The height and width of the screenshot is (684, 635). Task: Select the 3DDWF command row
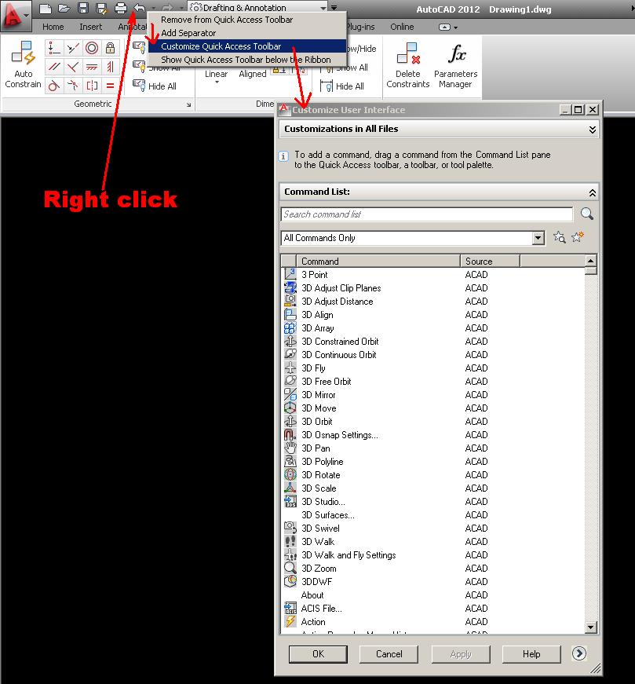pos(433,581)
